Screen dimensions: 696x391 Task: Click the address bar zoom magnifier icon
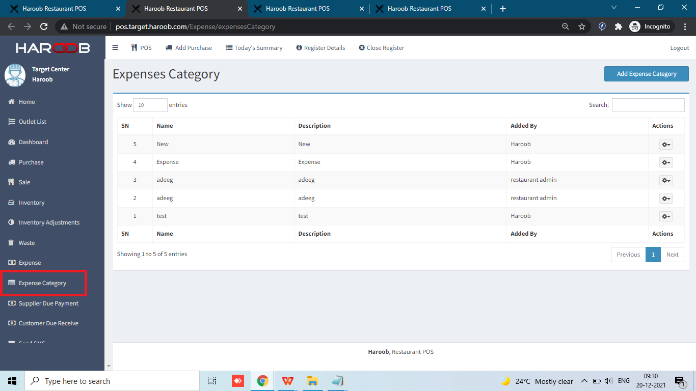click(x=565, y=26)
